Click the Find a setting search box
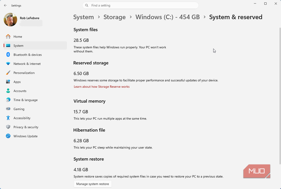This screenshot has height=189, width=281. [x=140, y=5]
